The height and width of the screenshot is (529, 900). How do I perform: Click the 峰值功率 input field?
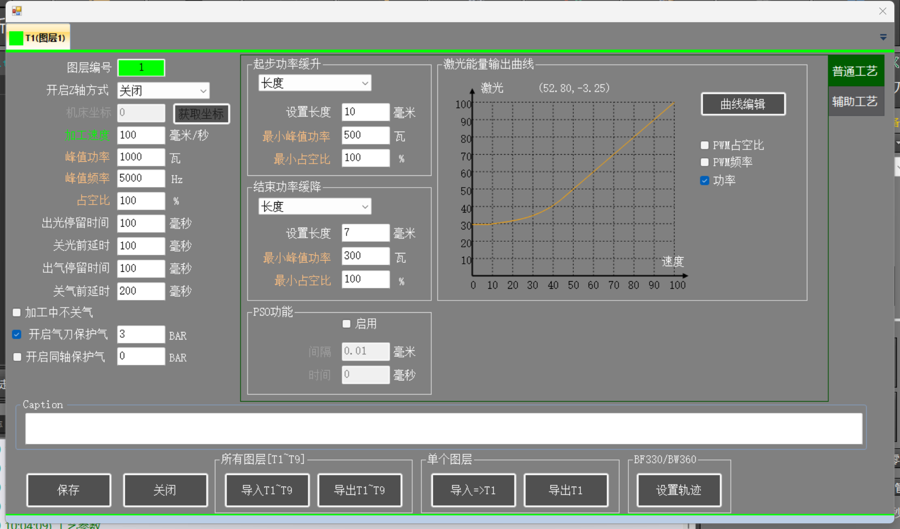(140, 157)
